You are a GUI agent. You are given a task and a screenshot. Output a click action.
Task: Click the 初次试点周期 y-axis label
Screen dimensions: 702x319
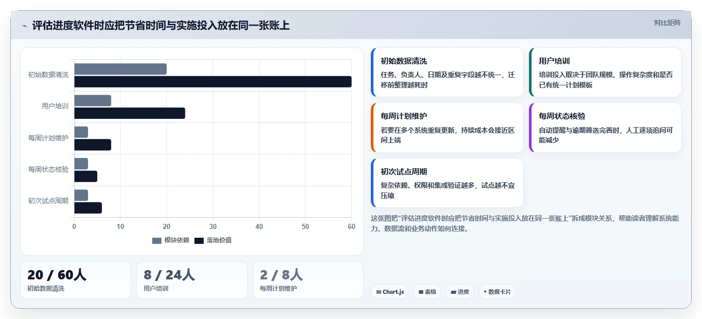click(48, 201)
